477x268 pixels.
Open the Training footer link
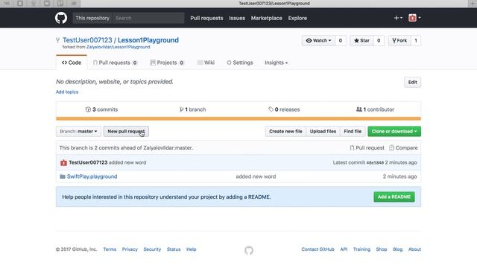(x=361, y=249)
